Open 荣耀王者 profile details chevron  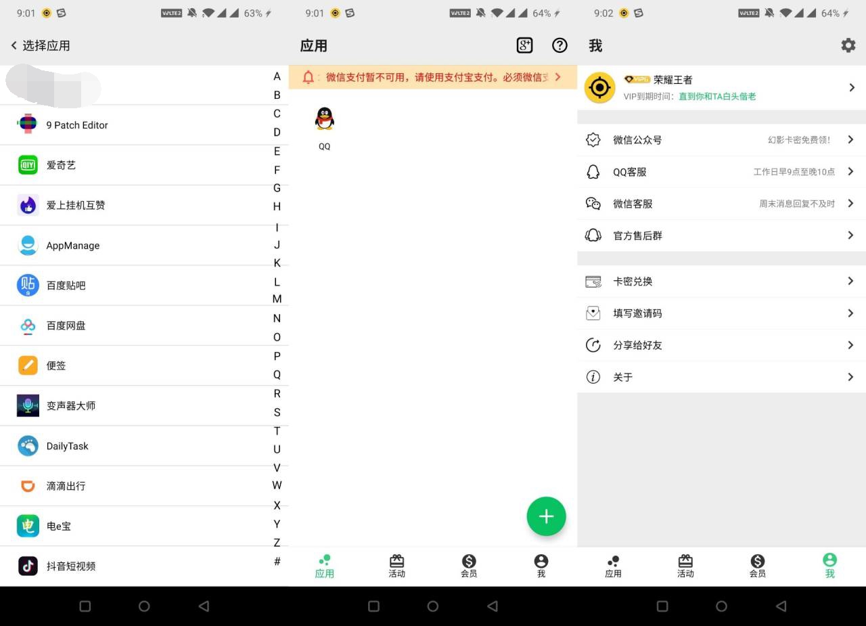(851, 88)
